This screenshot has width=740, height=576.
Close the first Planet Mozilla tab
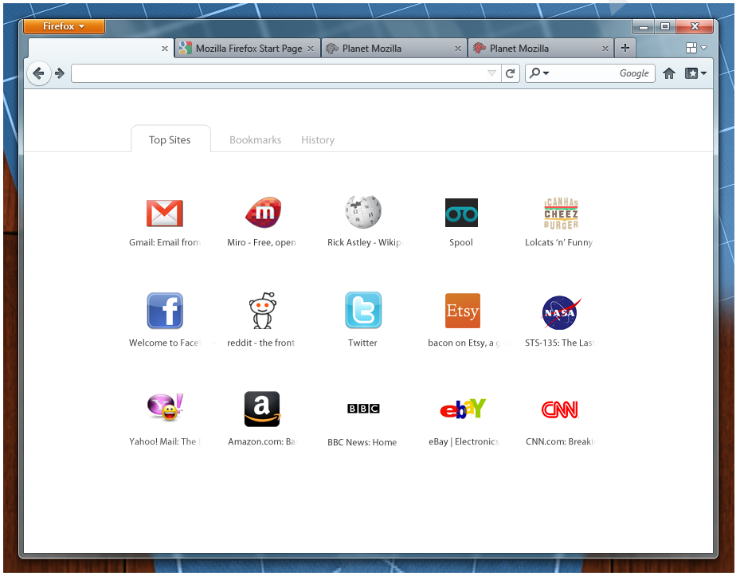(x=458, y=49)
